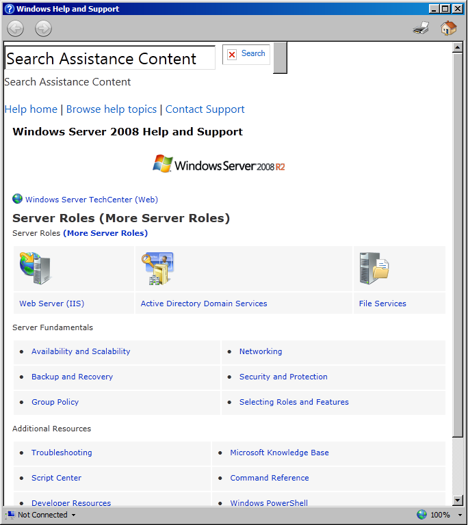Close the Windows Help and Support window
Viewport: 468px width, 525px height.
coord(457,9)
